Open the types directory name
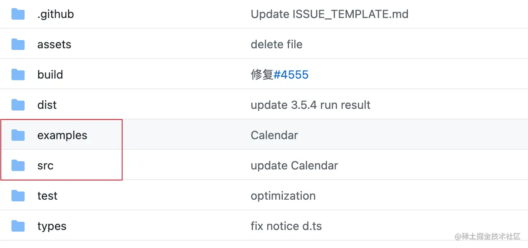This screenshot has width=528, height=248. (52, 226)
